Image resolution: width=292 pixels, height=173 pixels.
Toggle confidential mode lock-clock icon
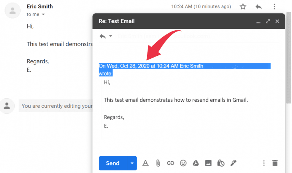[221, 163]
